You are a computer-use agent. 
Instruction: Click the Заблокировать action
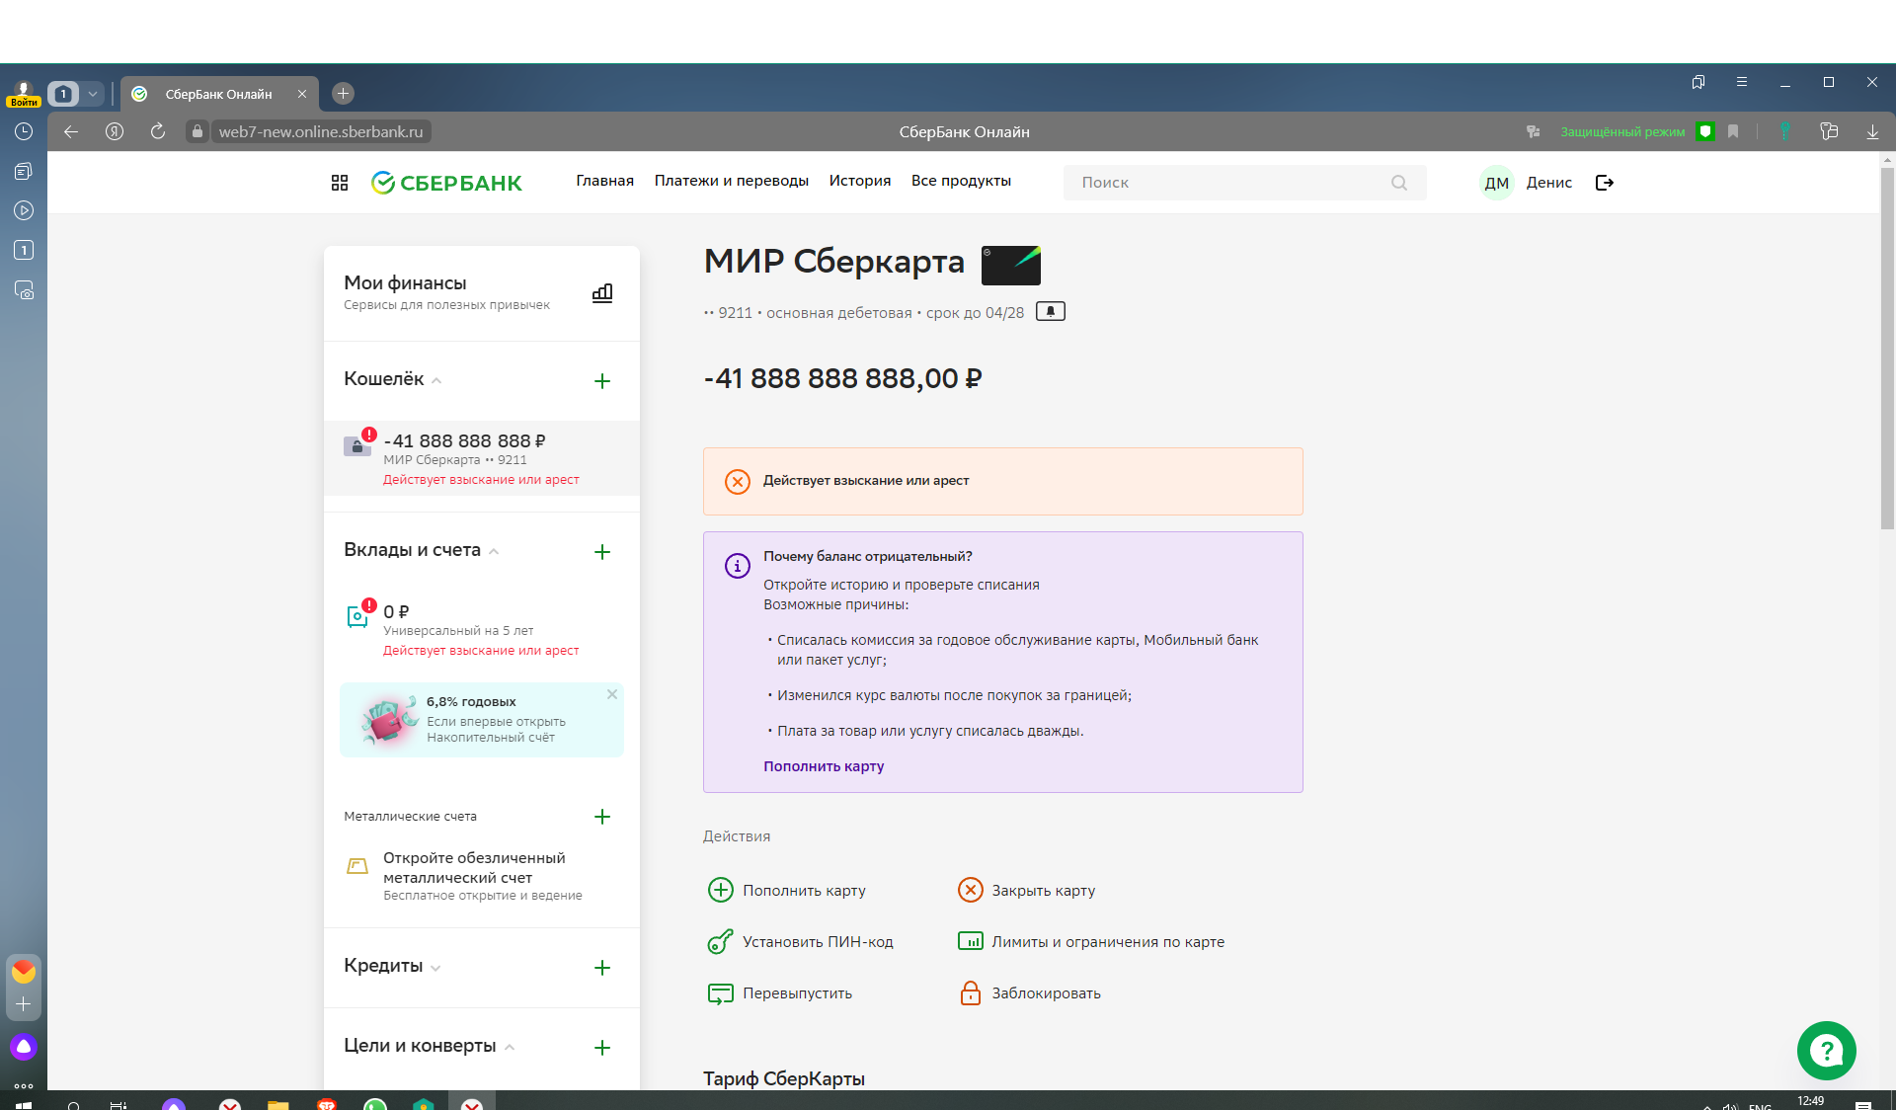click(x=1029, y=993)
